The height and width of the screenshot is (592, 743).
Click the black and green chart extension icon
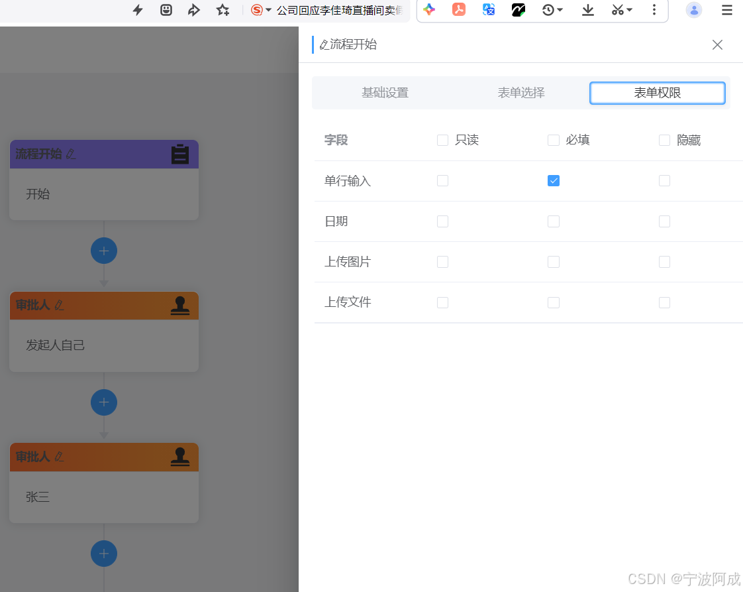click(519, 9)
